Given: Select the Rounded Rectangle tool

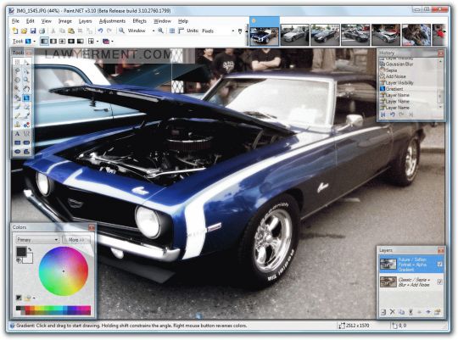Looking at the screenshot, I should tap(26, 142).
